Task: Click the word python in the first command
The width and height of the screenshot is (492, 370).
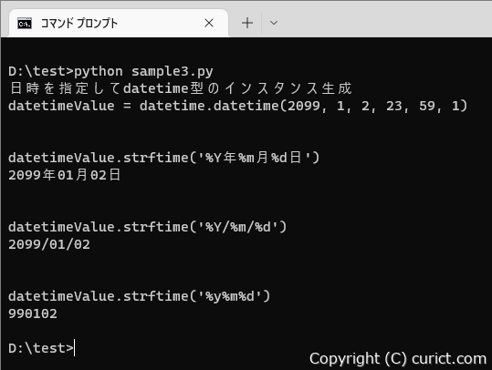Action: tap(99, 72)
